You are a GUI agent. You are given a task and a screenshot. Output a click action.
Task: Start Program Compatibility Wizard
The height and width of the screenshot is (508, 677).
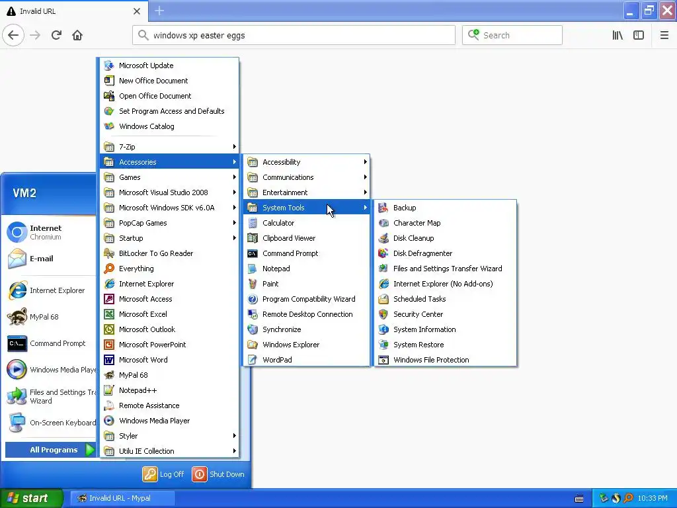[307, 299]
